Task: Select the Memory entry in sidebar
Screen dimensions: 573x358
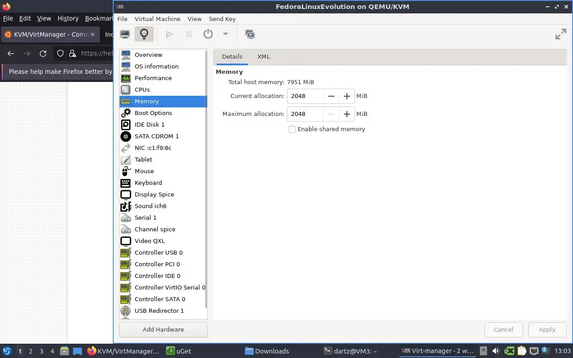Action: [x=163, y=101]
